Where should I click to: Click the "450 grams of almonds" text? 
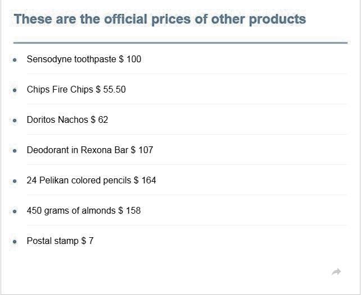pyautogui.click(x=71, y=210)
